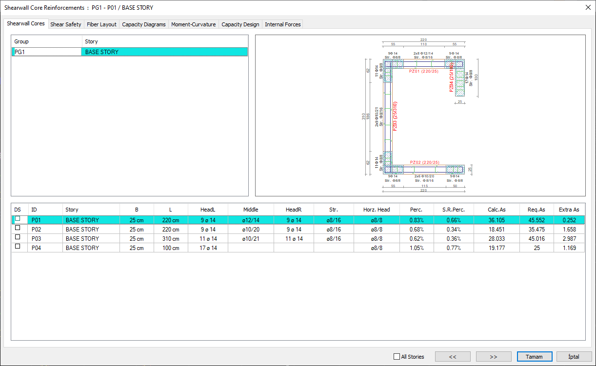Image resolution: width=596 pixels, height=366 pixels.
Task: Click the next >> navigation button
Action: 494,357
